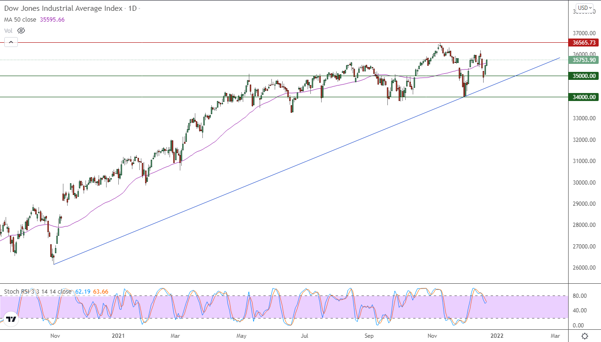
Task: Click 31000.00 on the price axis
Action: [x=585, y=161]
